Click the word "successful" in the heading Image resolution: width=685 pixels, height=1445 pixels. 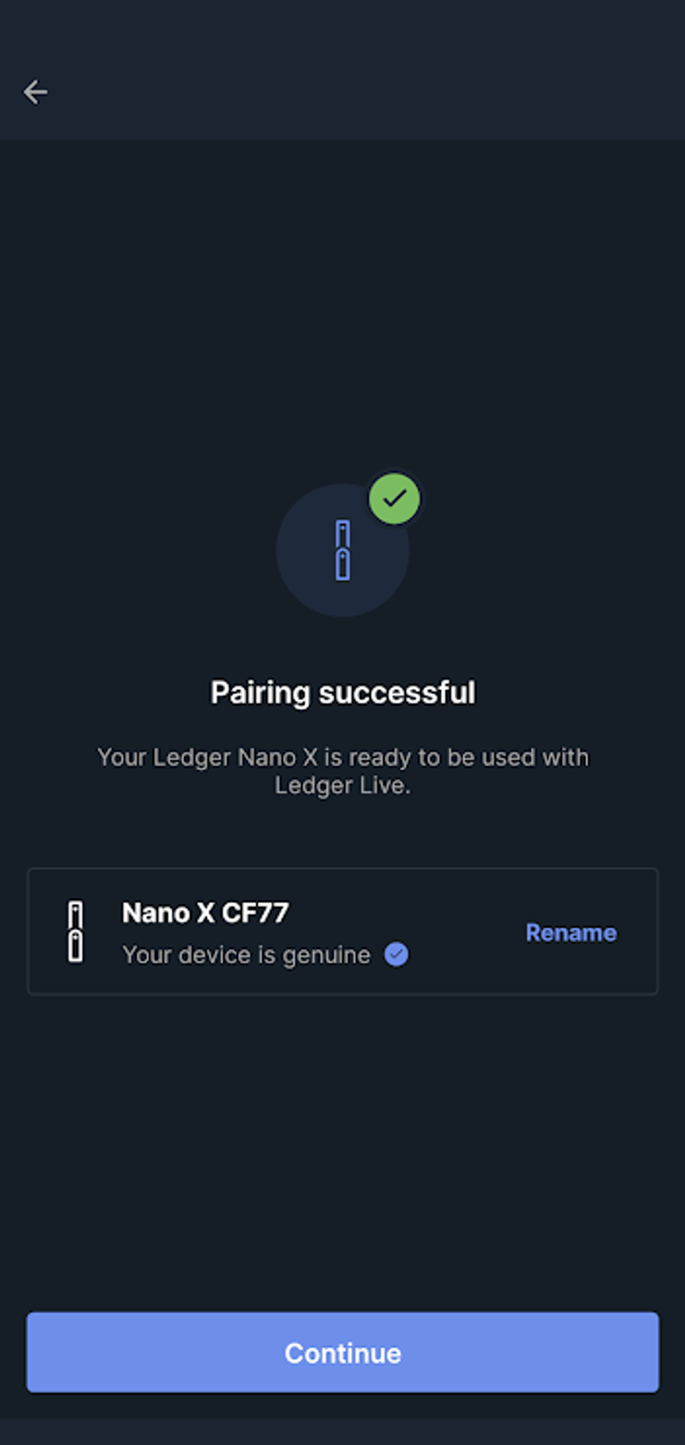pyautogui.click(x=397, y=693)
